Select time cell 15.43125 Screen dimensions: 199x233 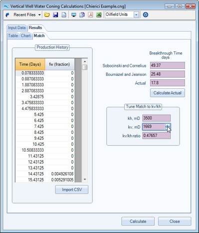point(30,180)
